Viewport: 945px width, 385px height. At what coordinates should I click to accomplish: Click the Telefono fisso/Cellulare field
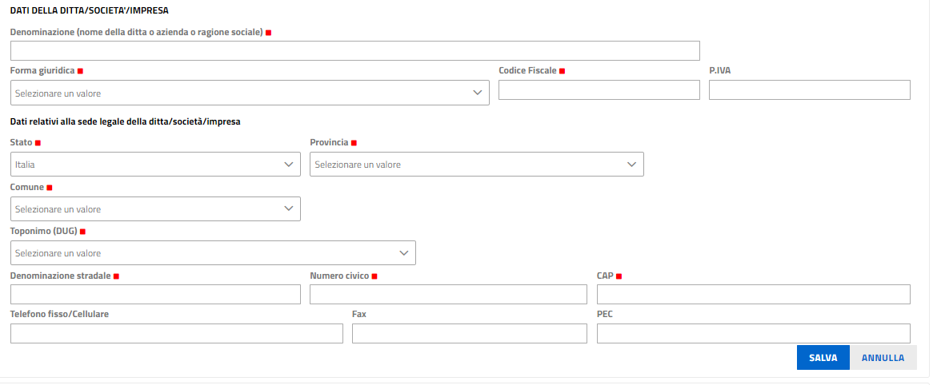pos(177,333)
